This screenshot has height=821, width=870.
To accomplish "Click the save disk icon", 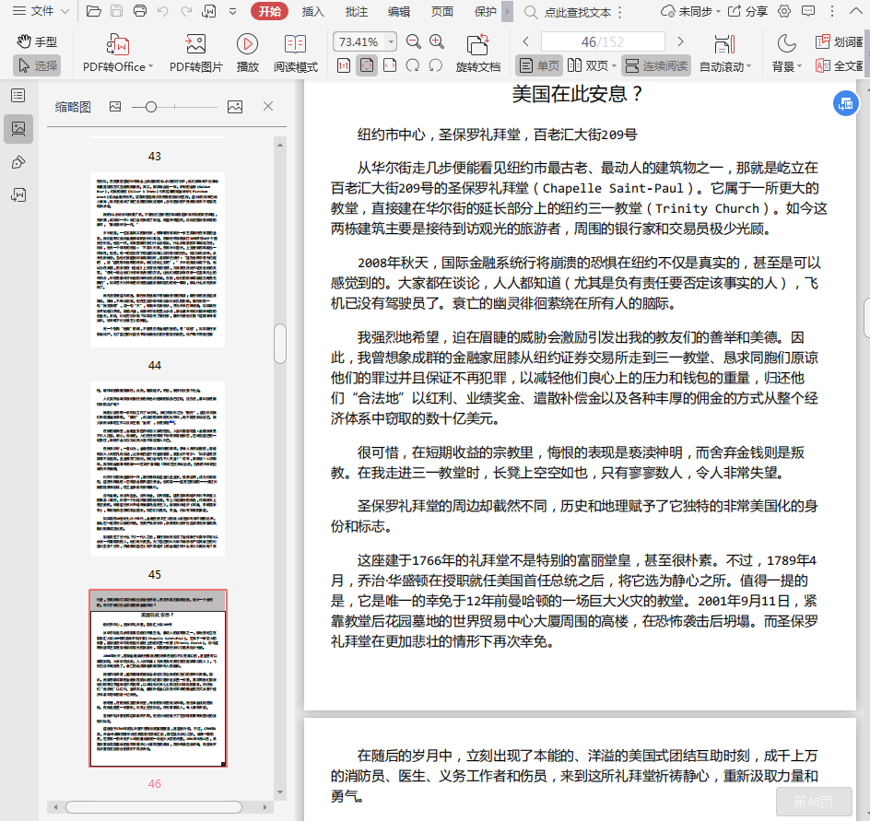I will point(116,11).
